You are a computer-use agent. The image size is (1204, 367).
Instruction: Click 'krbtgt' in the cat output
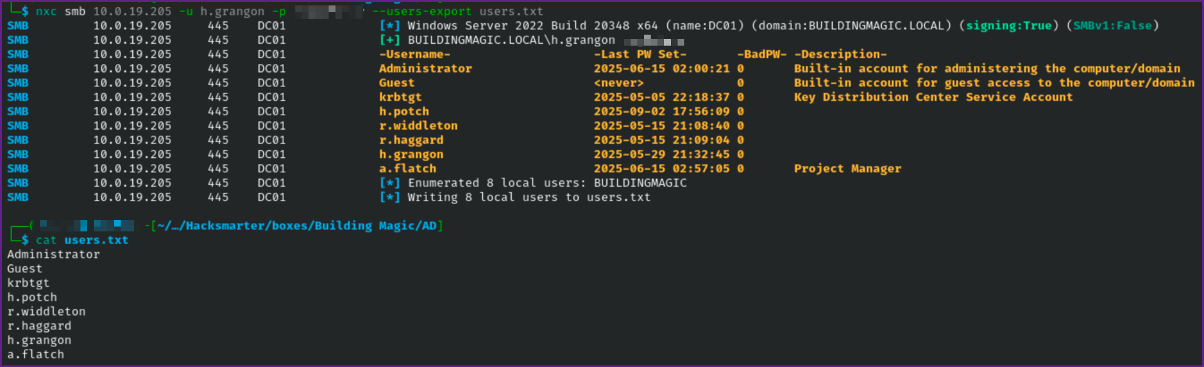coord(28,283)
